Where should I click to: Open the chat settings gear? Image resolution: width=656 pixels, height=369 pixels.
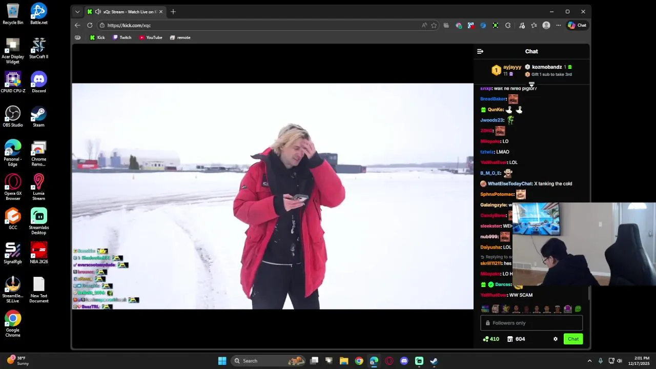[x=555, y=339]
